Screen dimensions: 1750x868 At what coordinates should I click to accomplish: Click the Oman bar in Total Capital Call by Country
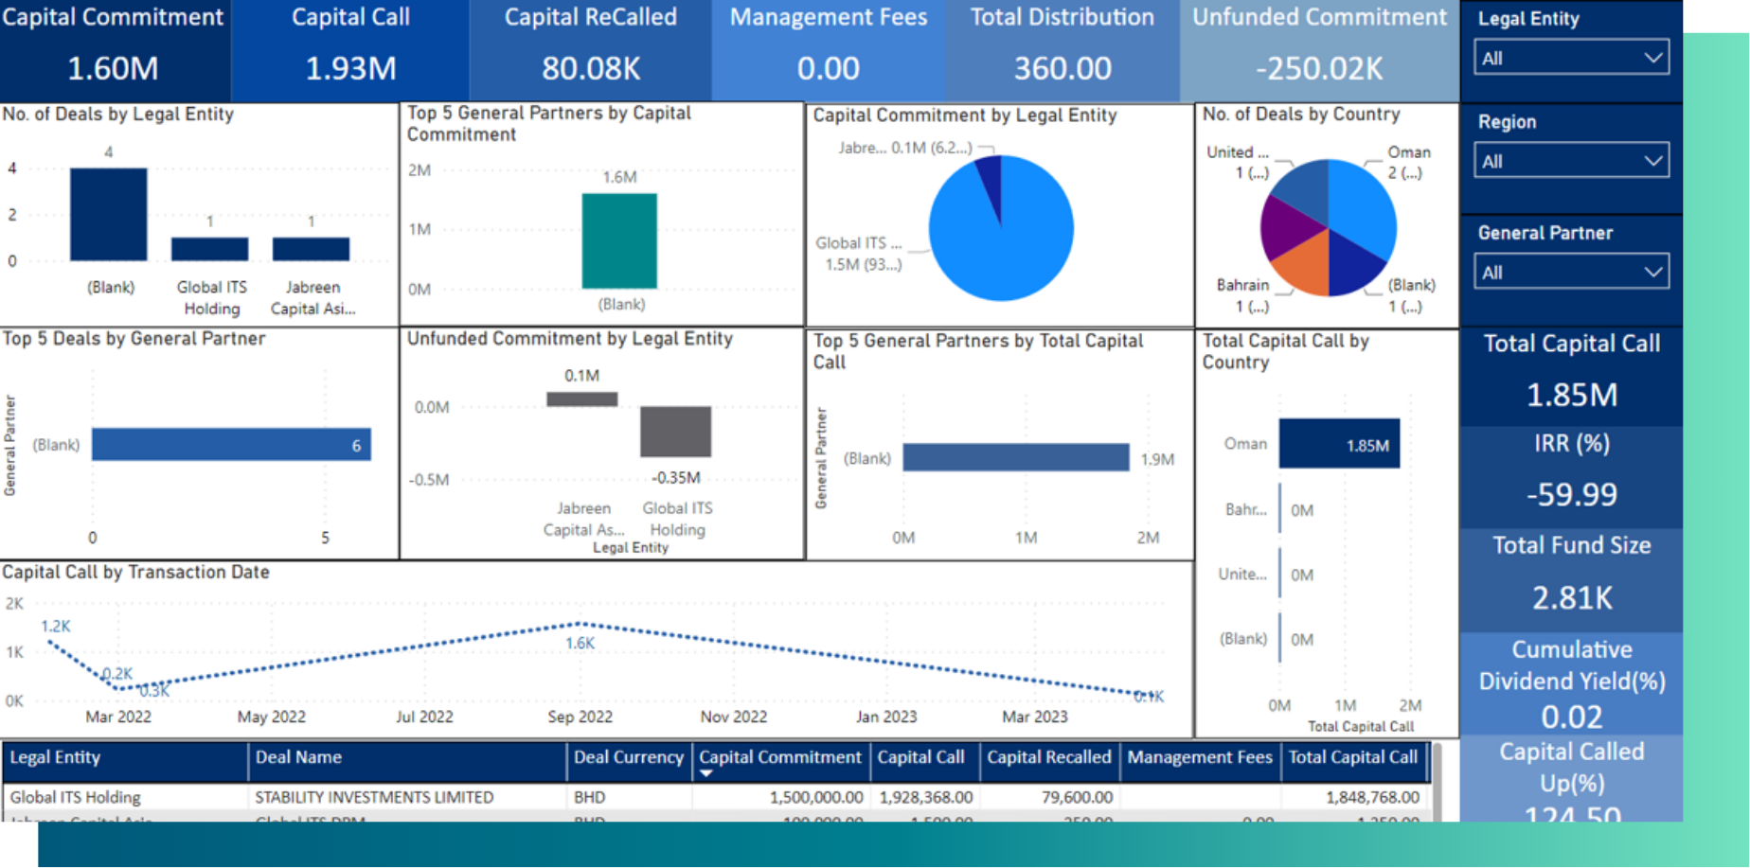[1338, 444]
